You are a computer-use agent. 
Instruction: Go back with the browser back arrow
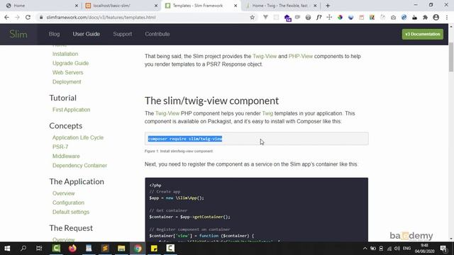pos(6,17)
